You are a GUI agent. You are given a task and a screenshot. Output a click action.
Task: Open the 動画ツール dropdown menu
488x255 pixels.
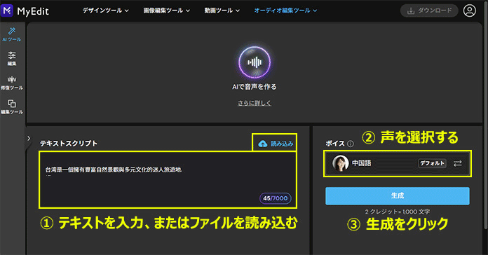(x=222, y=11)
